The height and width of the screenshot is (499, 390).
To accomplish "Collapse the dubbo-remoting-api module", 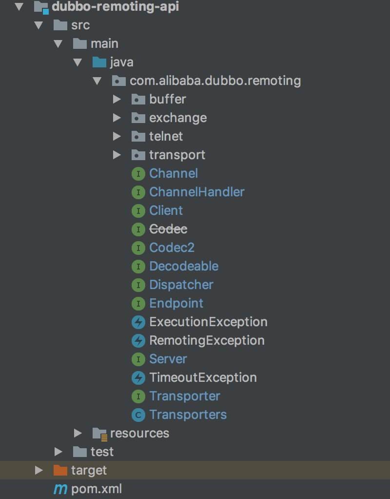I will (19, 7).
